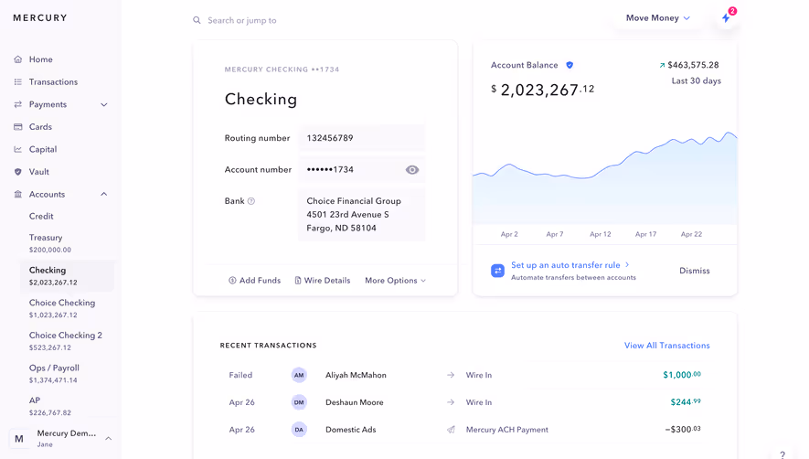Click the Bank help question icon
Image resolution: width=809 pixels, height=459 pixels.
251,201
